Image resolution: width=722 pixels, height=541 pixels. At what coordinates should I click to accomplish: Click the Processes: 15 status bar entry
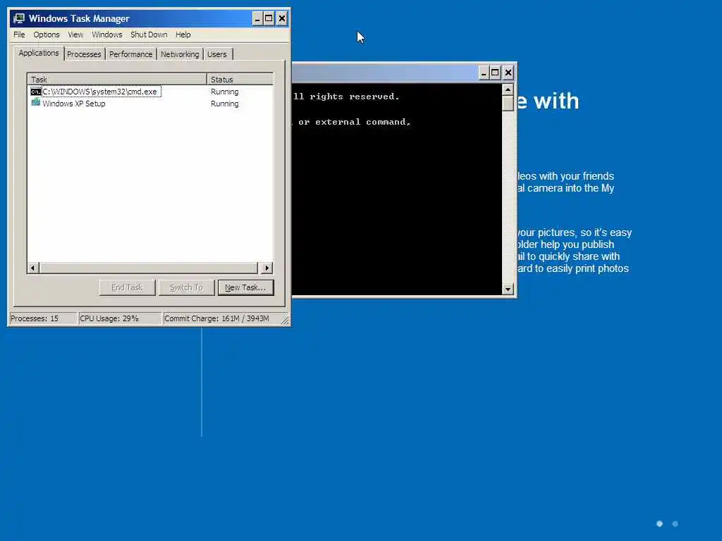click(42, 318)
